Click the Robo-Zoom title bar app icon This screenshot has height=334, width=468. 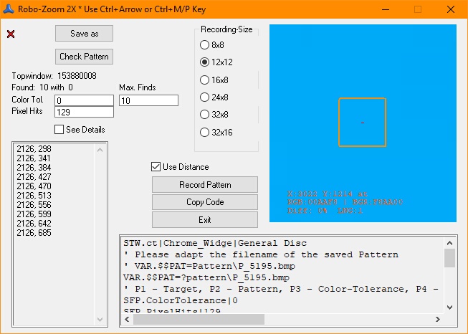coord(10,9)
